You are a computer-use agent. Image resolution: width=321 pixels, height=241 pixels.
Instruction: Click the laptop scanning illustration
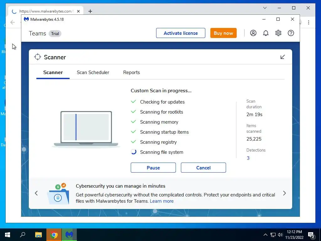pos(86,129)
